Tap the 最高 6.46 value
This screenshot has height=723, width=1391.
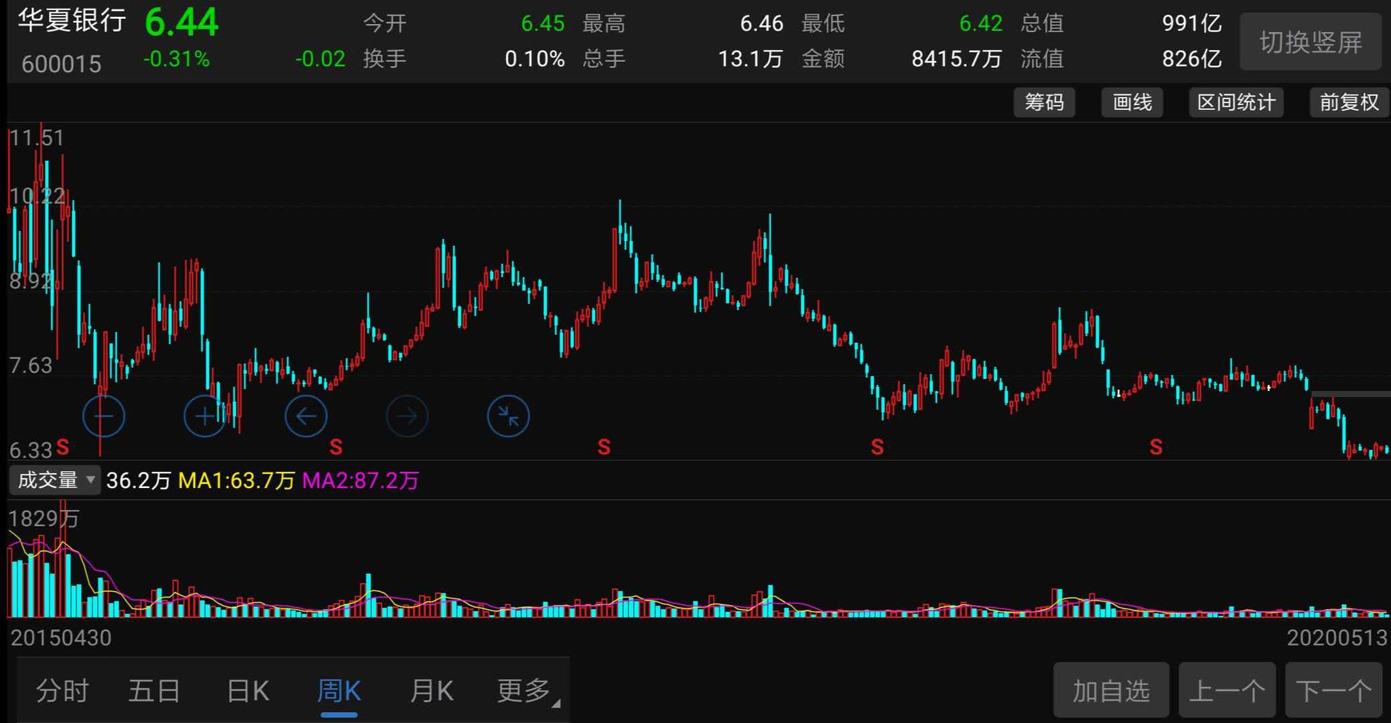tap(761, 23)
